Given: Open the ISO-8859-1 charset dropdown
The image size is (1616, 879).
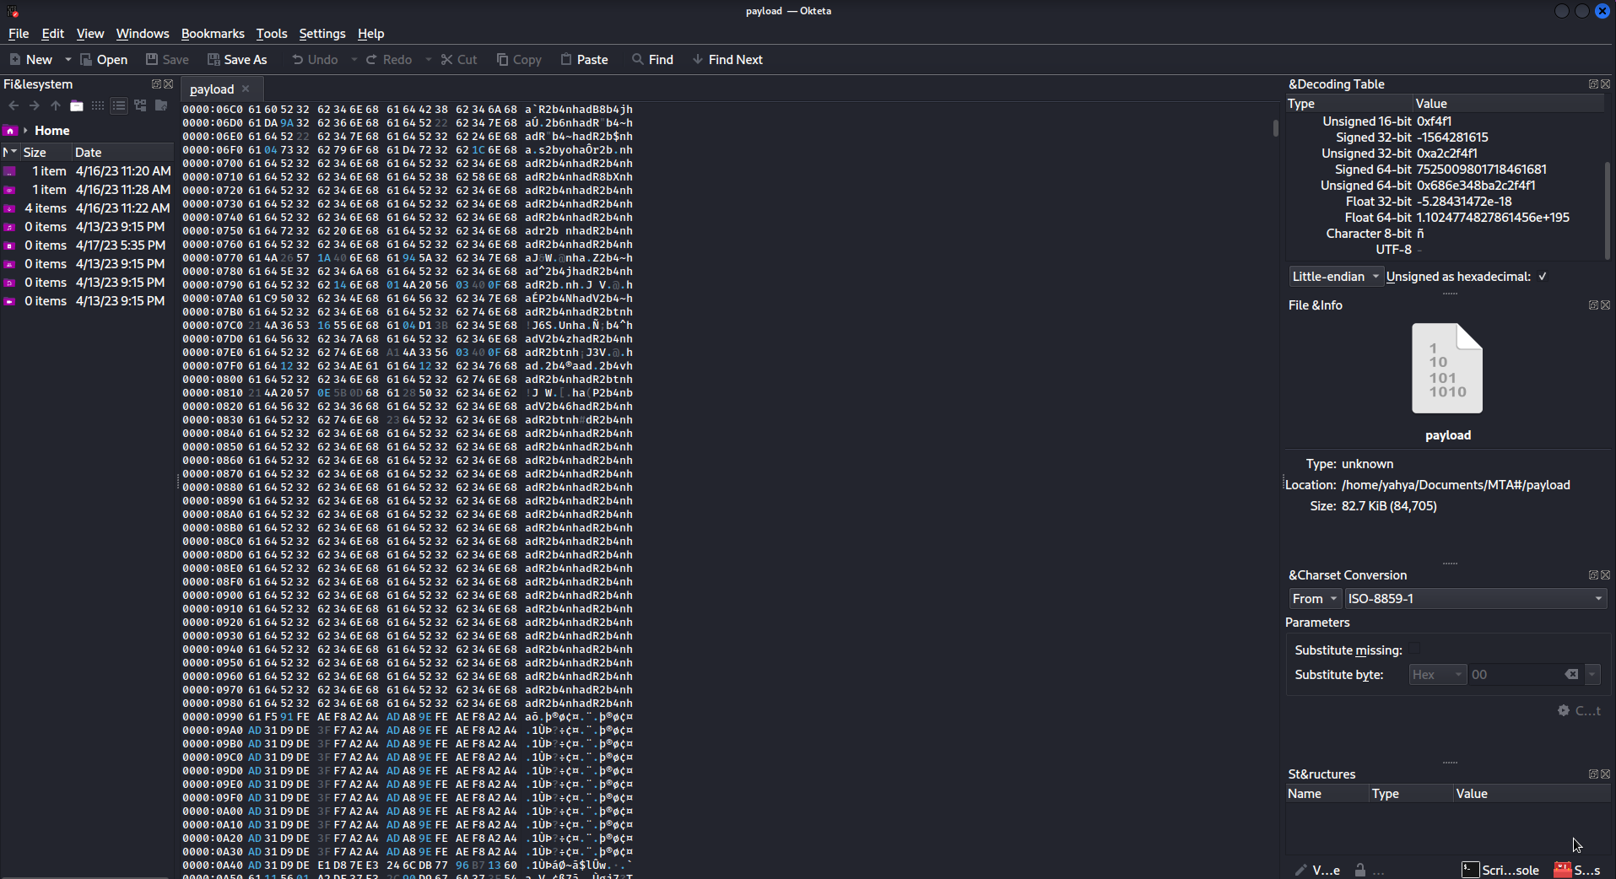Looking at the screenshot, I should coord(1475,599).
